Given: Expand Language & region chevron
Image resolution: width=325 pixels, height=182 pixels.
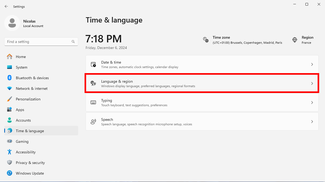Looking at the screenshot, I should pos(312,83).
